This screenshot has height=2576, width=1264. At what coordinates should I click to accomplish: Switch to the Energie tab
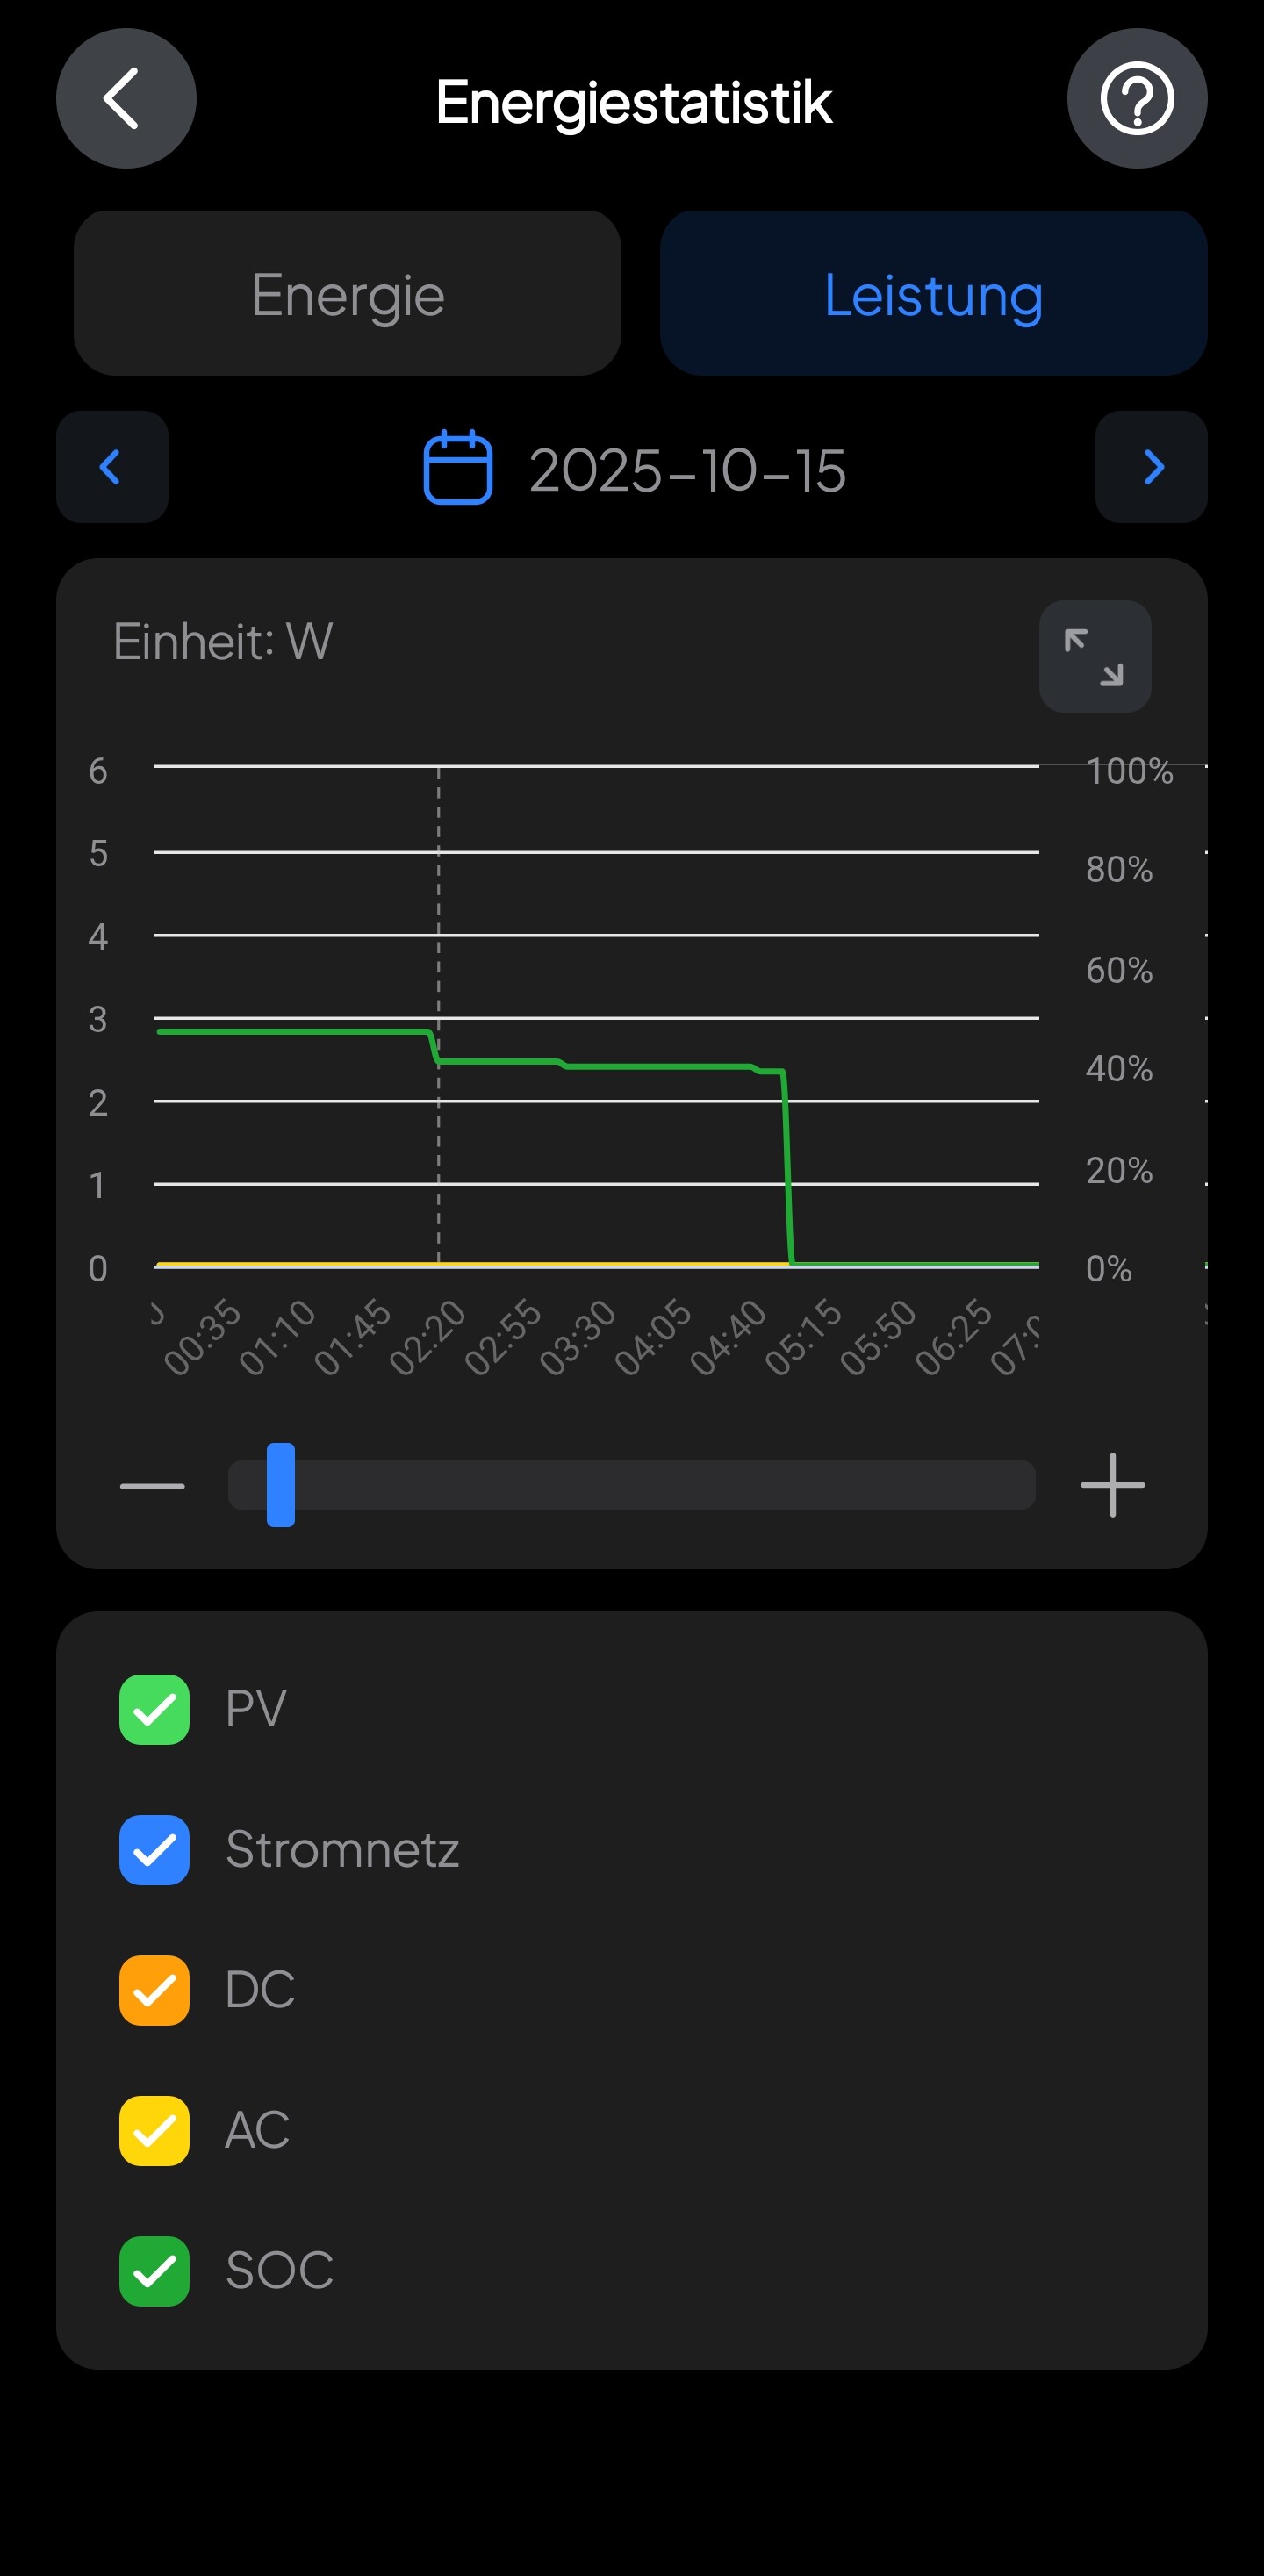[347, 293]
